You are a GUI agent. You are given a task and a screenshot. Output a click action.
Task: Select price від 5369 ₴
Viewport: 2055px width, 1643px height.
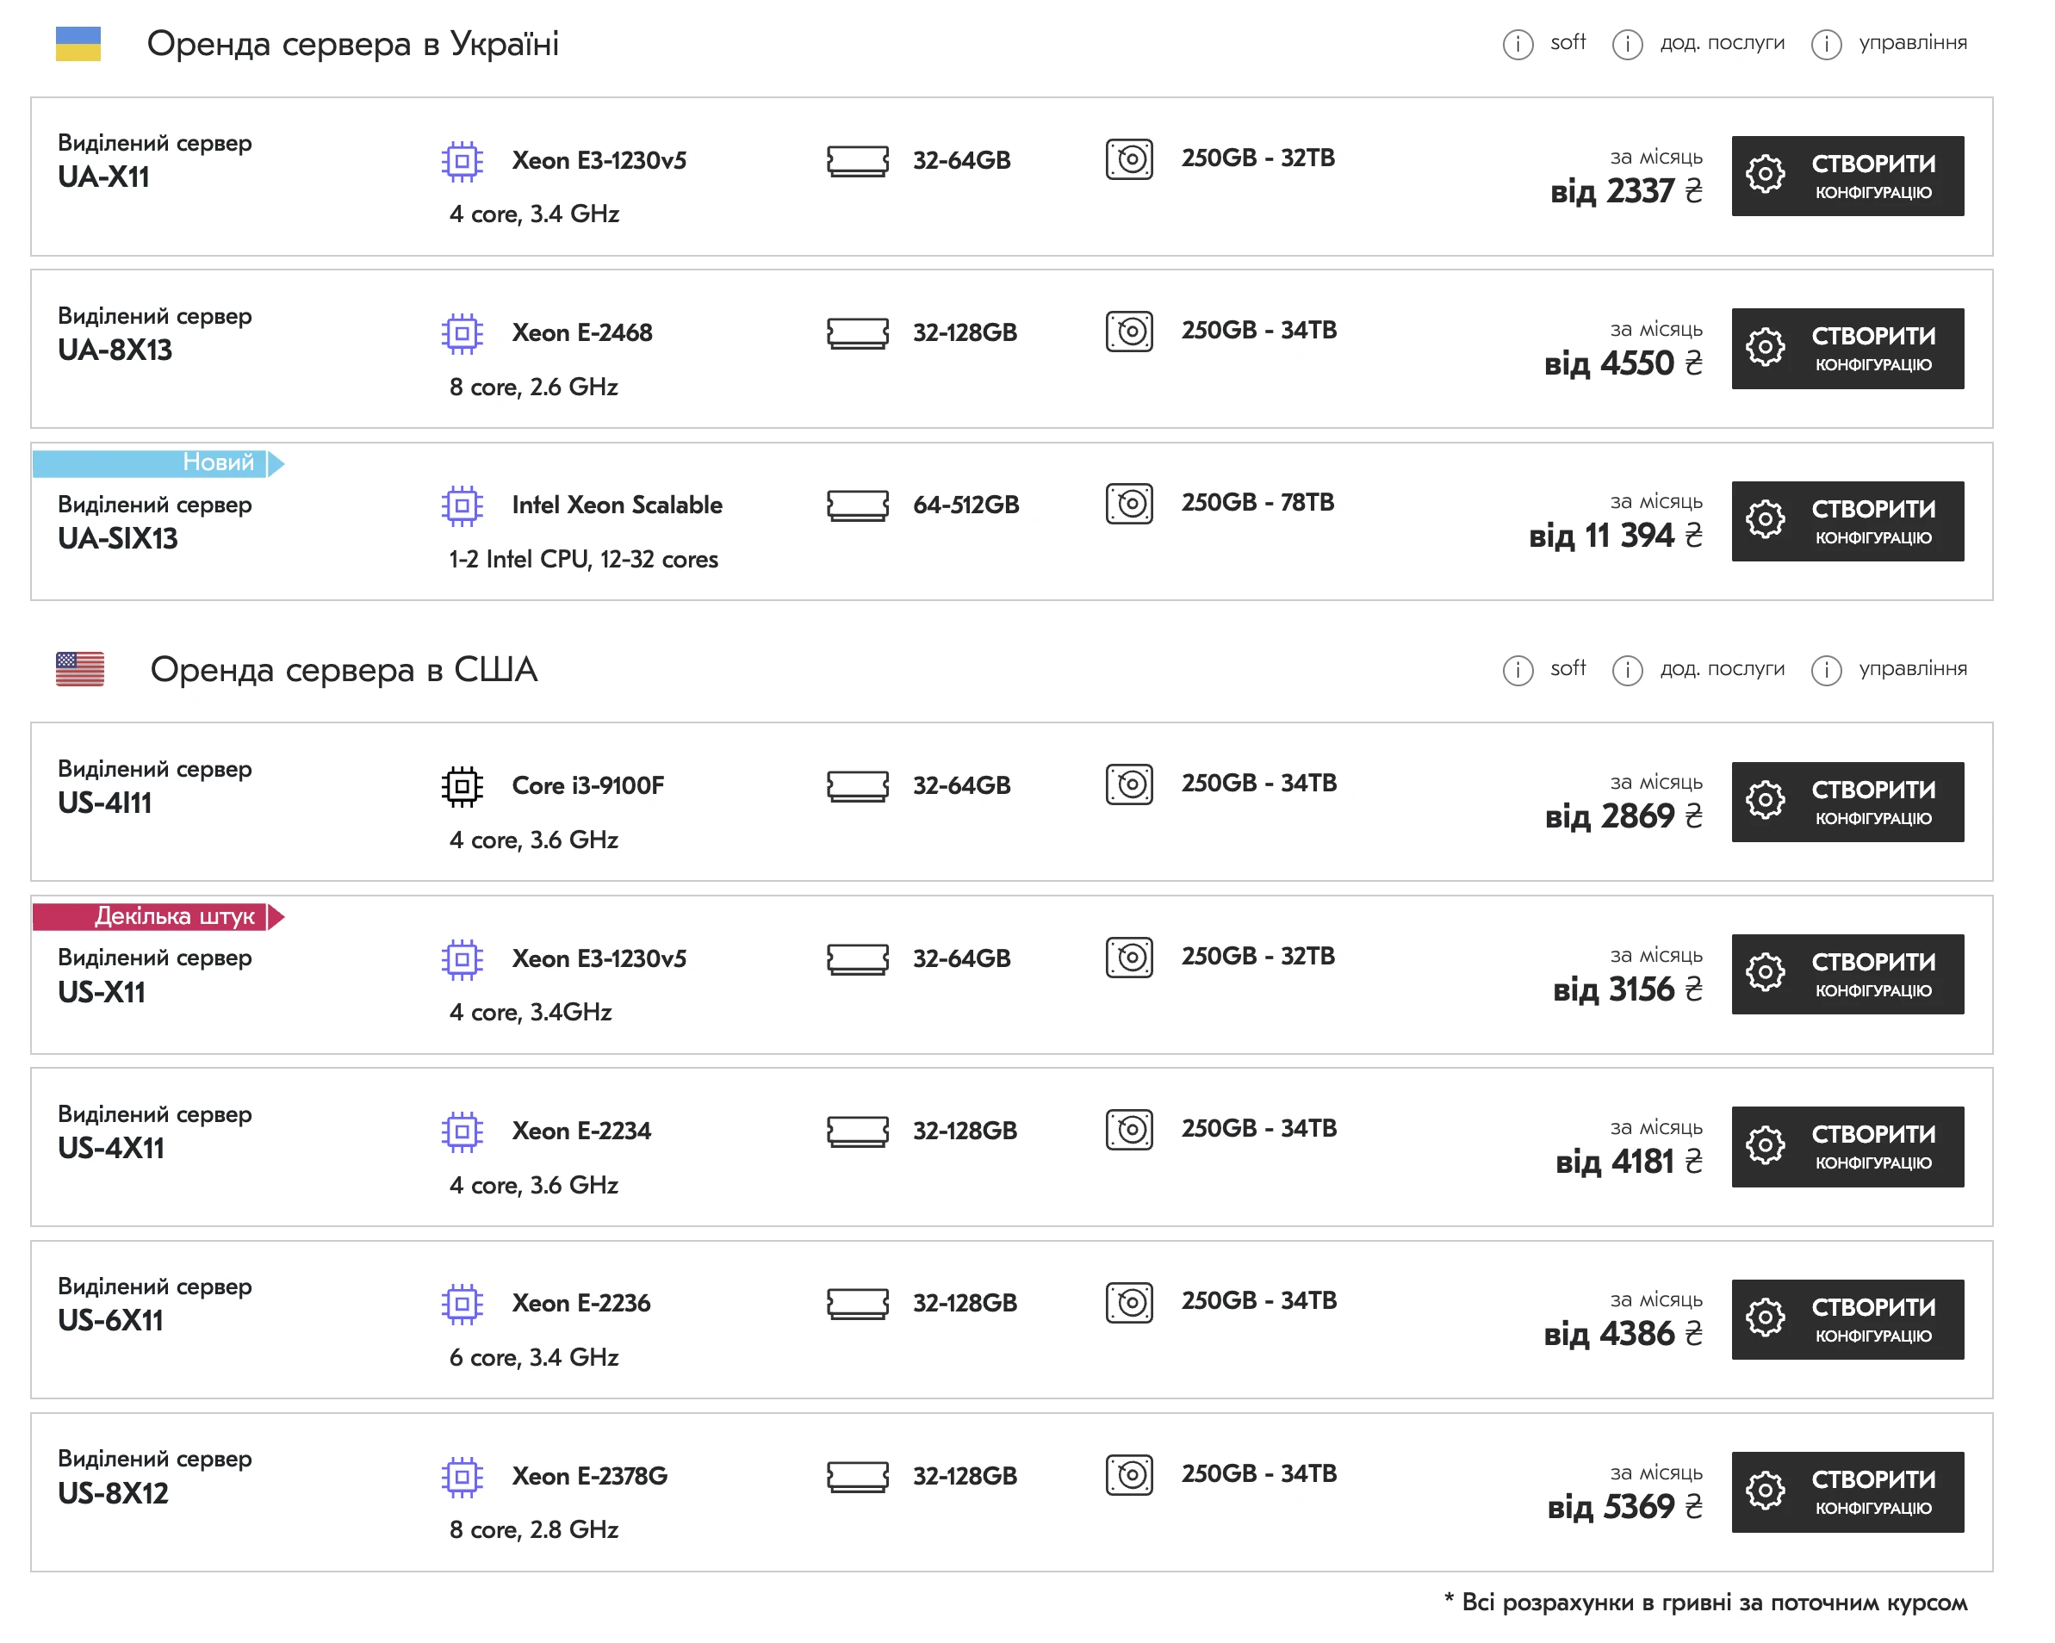point(1625,1508)
